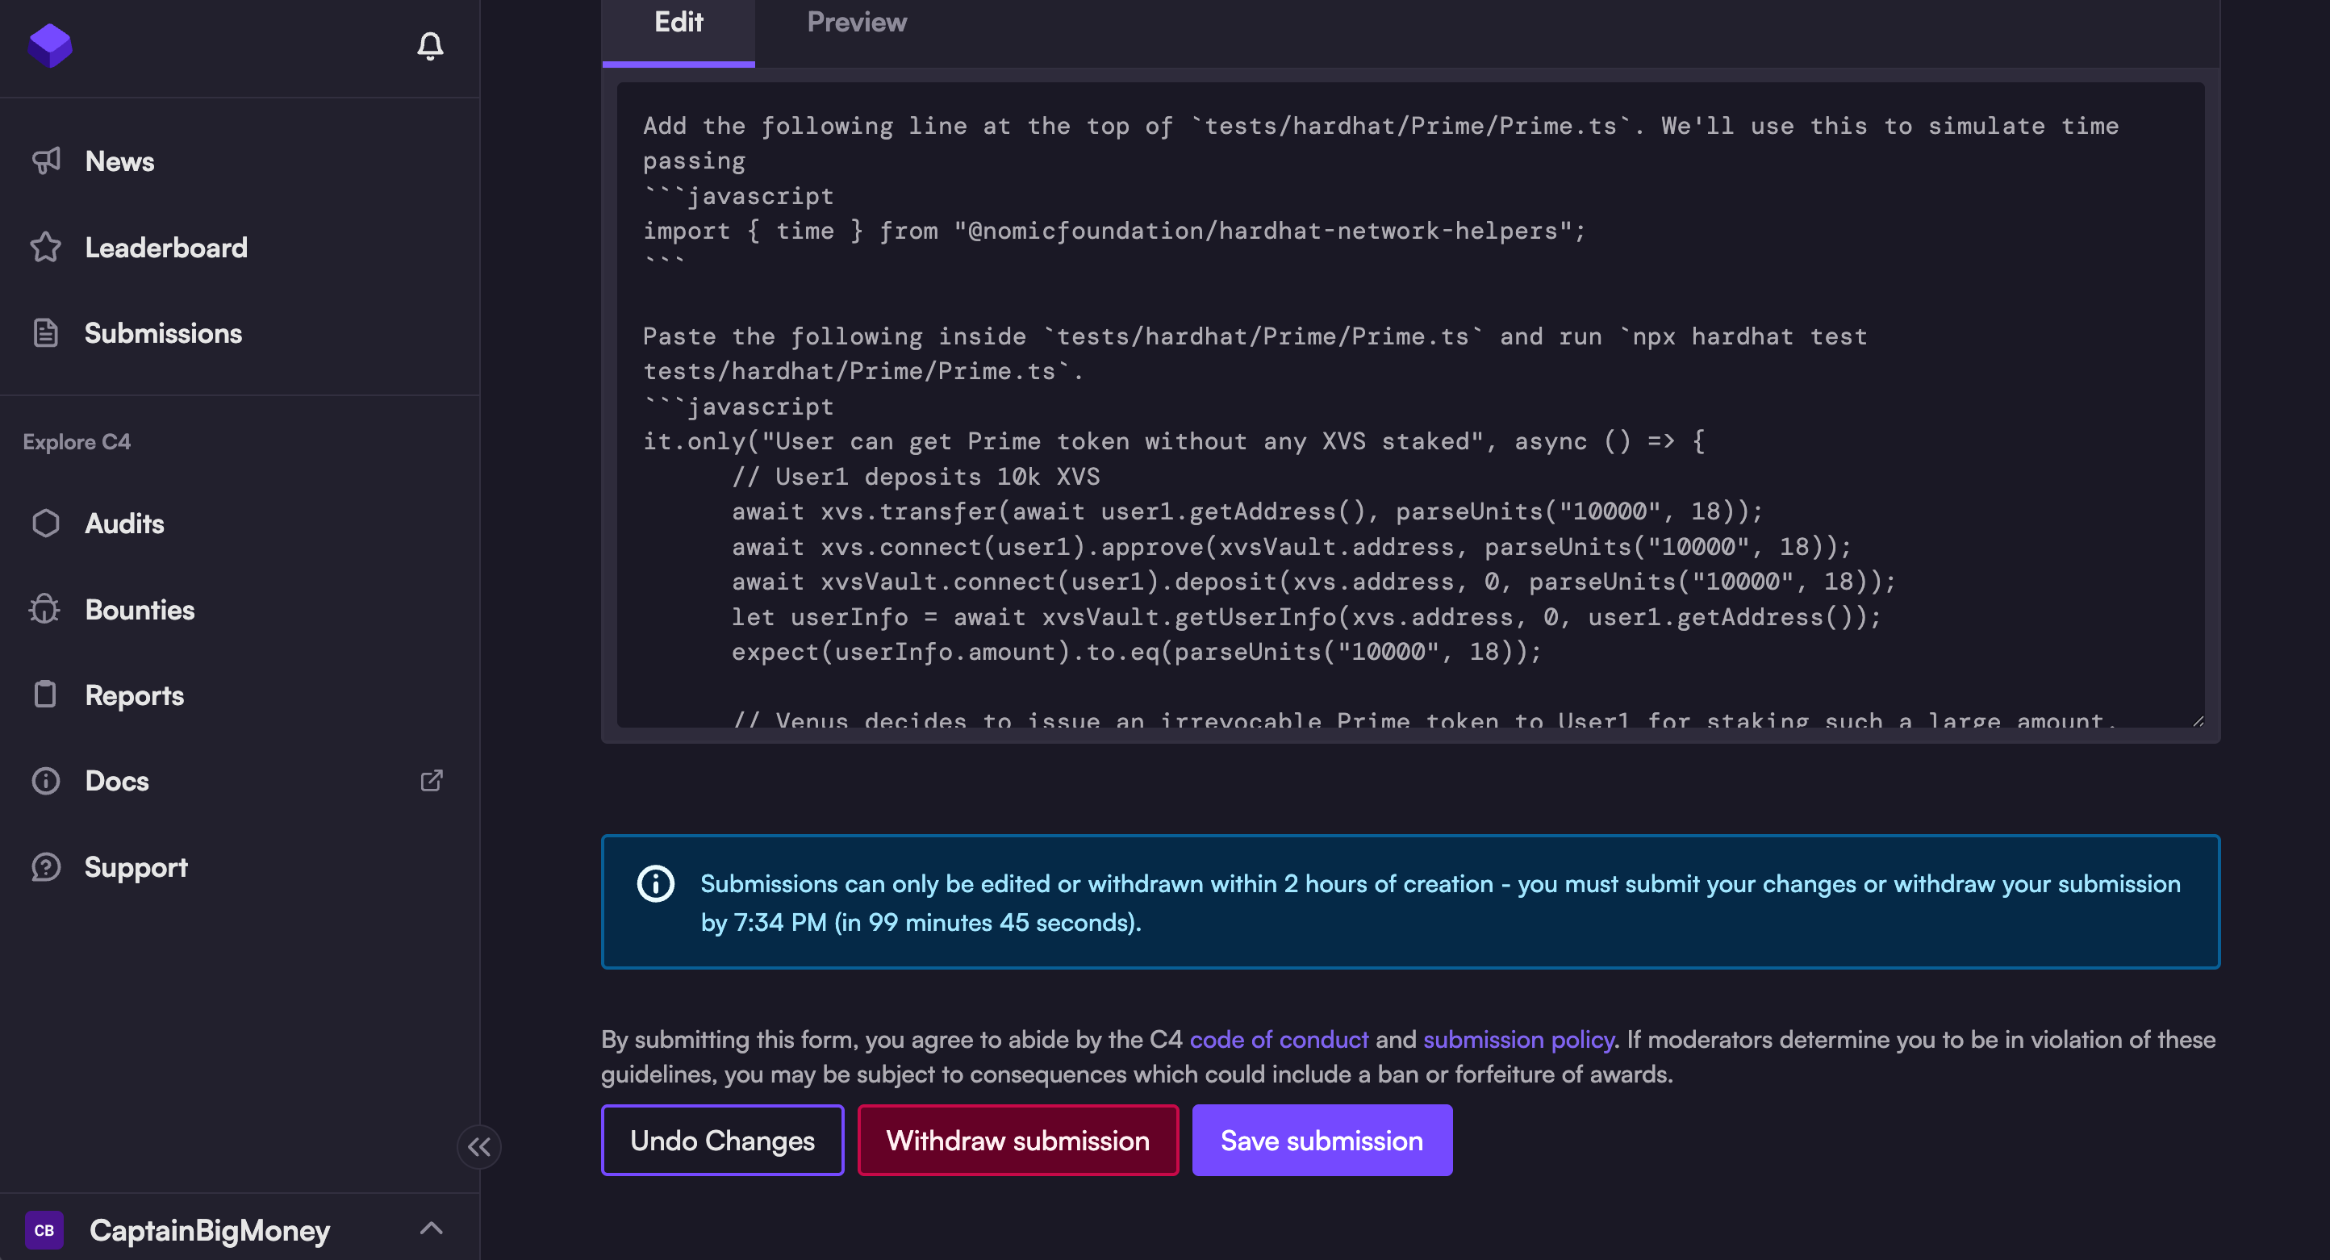Click the purple C4 logo
Screen dimensions: 2330x1260
[x=50, y=45]
